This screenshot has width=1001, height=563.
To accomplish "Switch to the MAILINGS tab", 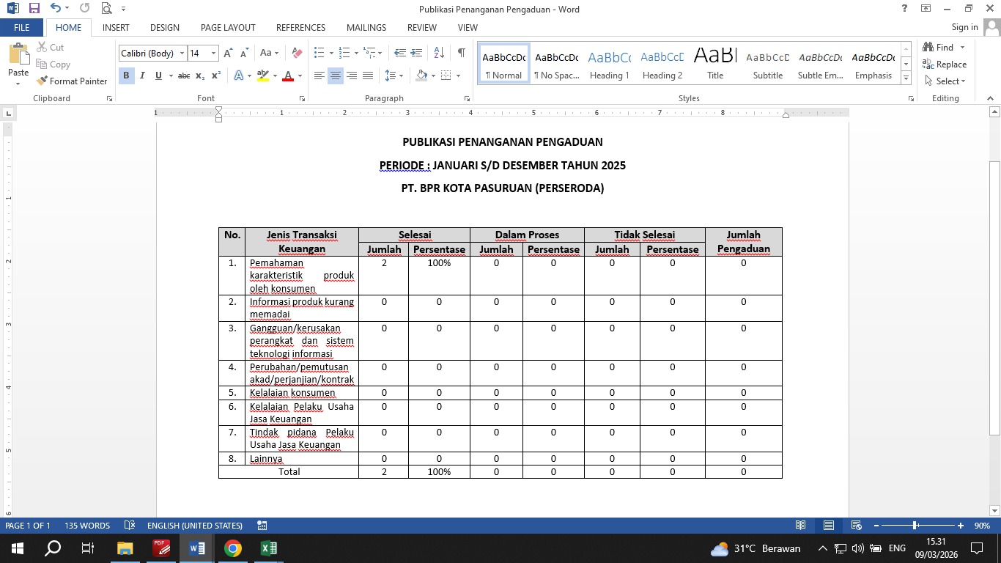I will pyautogui.click(x=366, y=28).
